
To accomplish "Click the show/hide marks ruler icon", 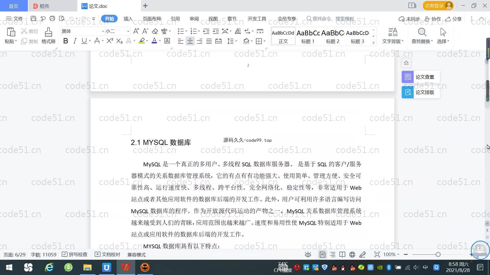I will tap(260, 31).
